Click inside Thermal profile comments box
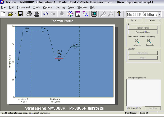This screenshot has width=164, height=117. [x=143, y=92]
